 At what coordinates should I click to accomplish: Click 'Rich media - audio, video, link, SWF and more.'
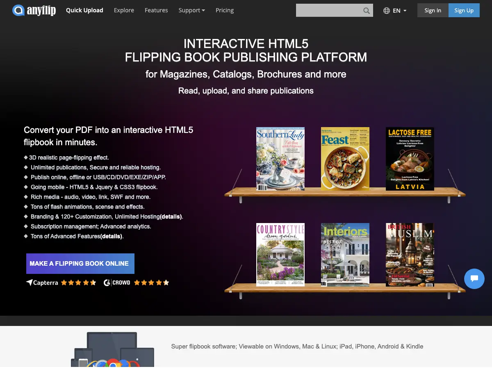tap(91, 197)
